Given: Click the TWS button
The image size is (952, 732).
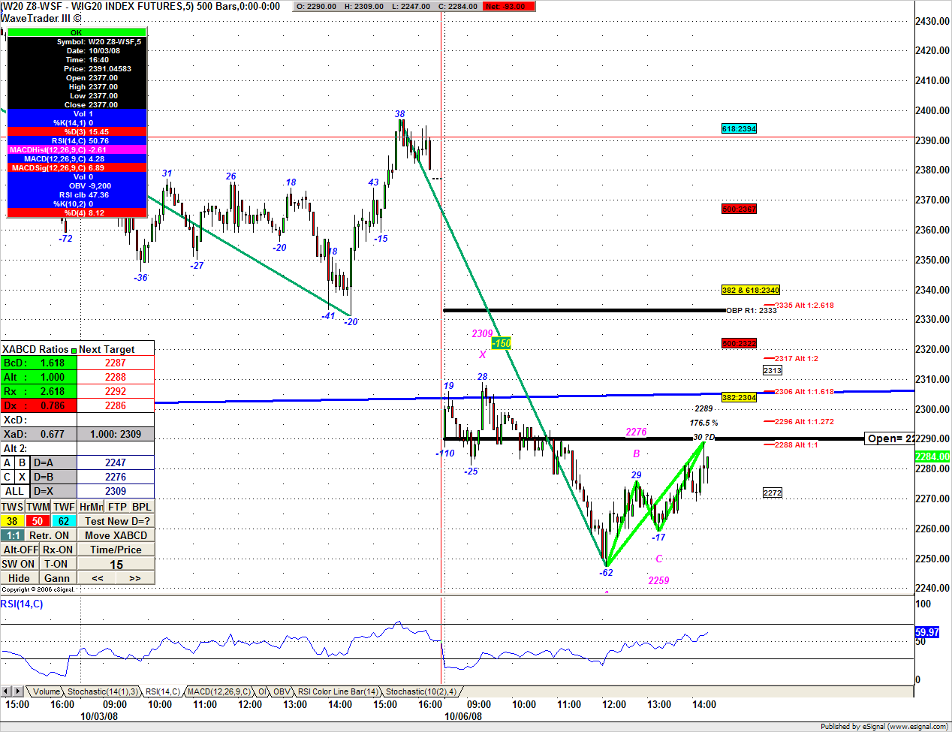Looking at the screenshot, I should point(13,507).
